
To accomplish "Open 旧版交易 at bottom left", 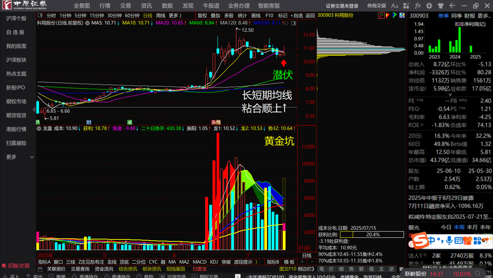I will point(16,266).
